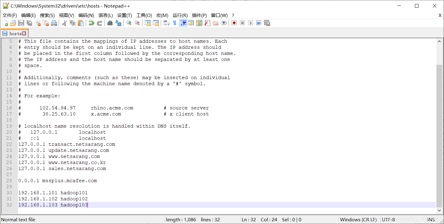Start macro recording with the red dot
The width and height of the screenshot is (444, 224).
tap(234, 23)
